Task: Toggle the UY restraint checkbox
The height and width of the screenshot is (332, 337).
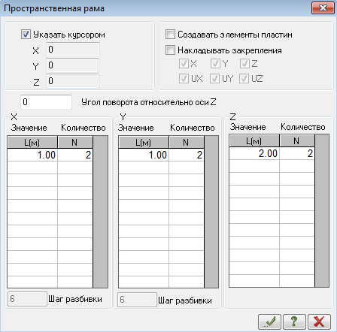Action: [x=214, y=79]
